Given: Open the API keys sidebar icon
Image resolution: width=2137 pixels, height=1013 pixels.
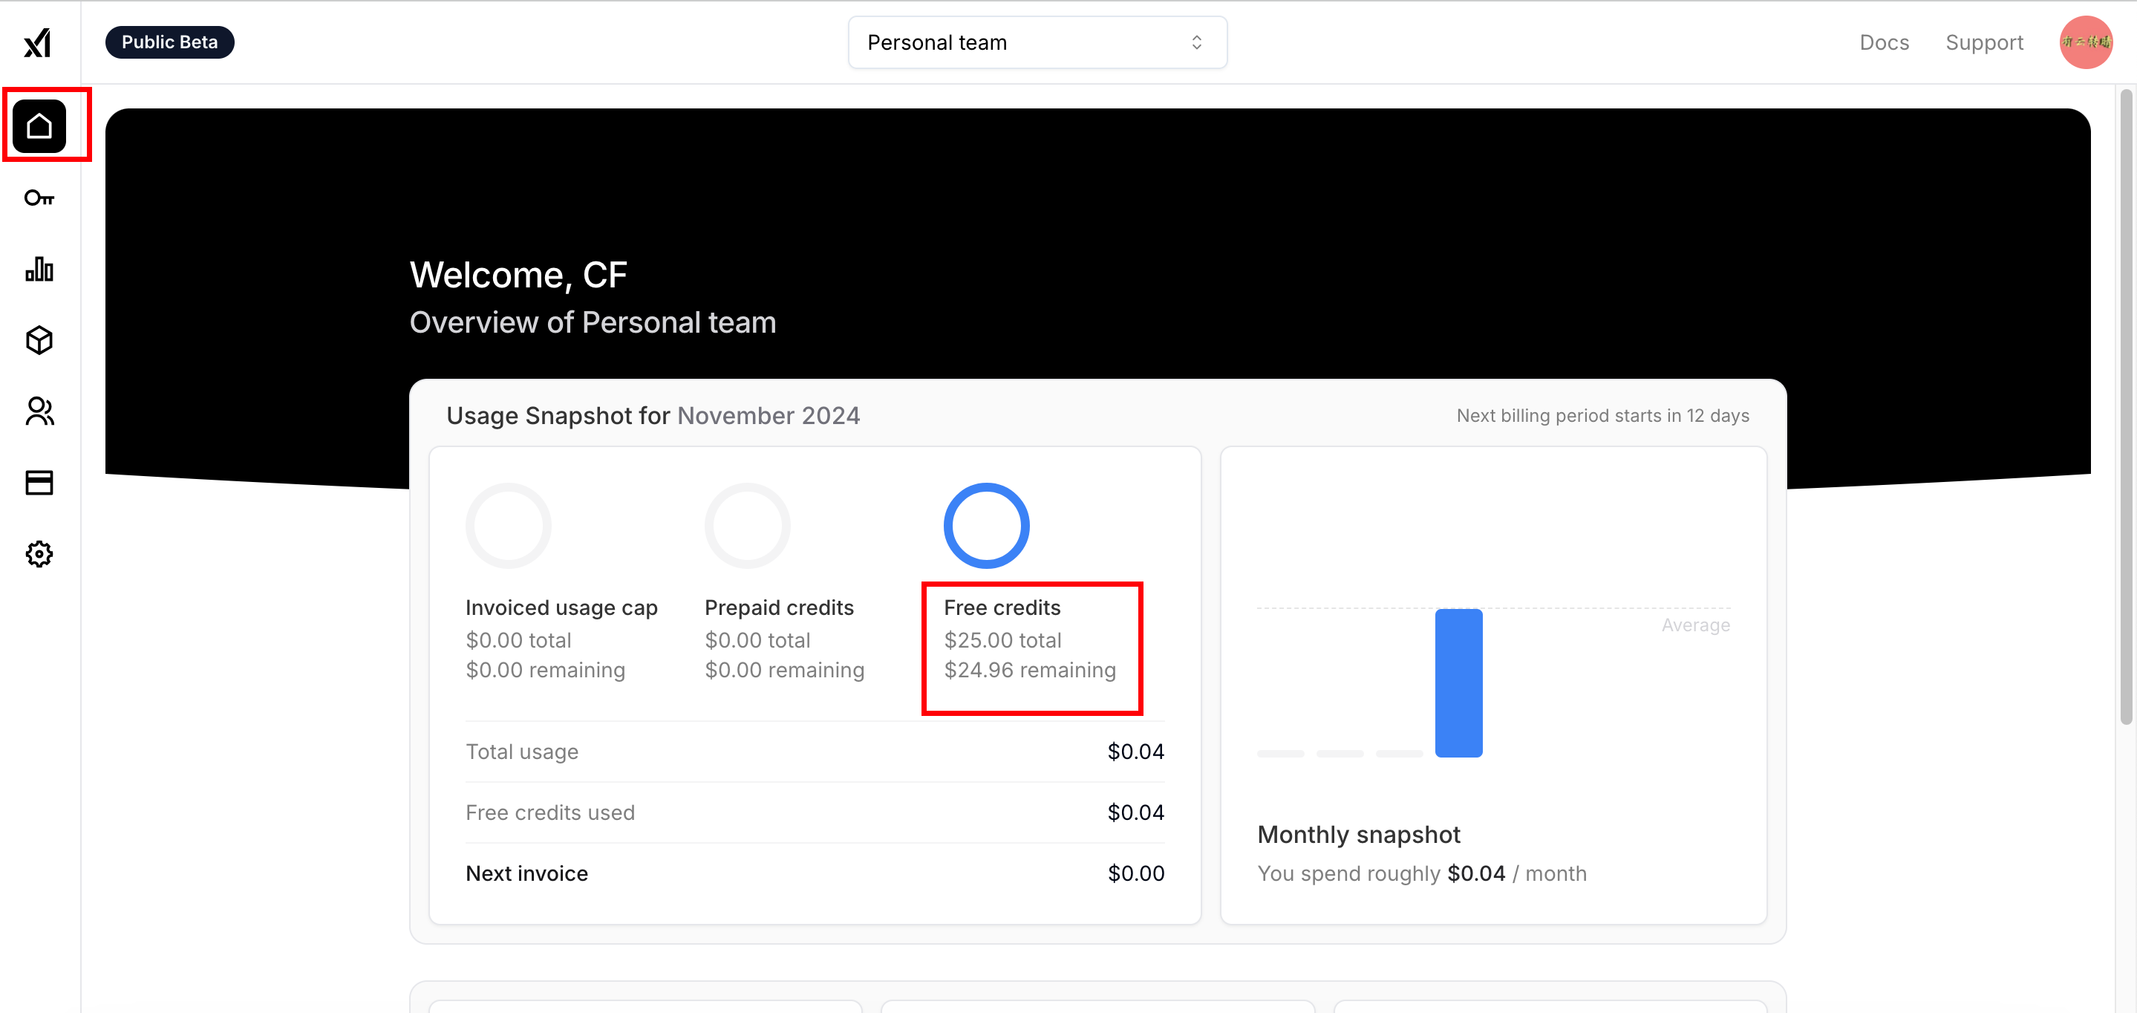Looking at the screenshot, I should 39,198.
